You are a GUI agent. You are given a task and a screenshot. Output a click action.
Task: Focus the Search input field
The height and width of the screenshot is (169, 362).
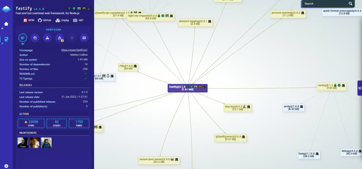click(x=325, y=4)
